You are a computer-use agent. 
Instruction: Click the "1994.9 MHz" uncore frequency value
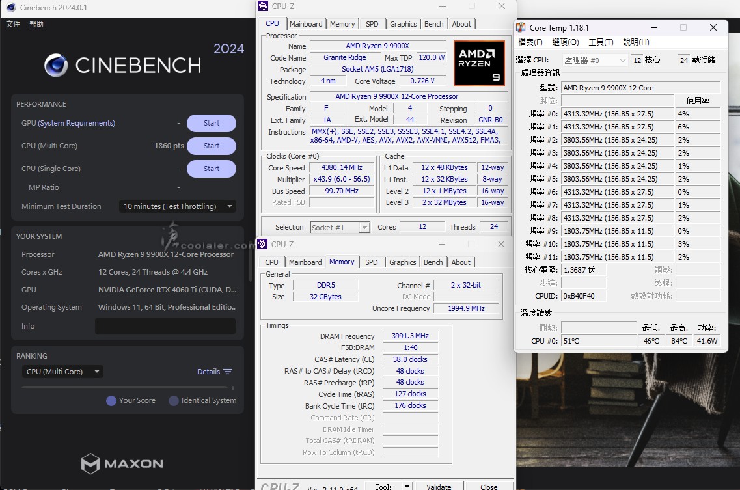tap(466, 308)
